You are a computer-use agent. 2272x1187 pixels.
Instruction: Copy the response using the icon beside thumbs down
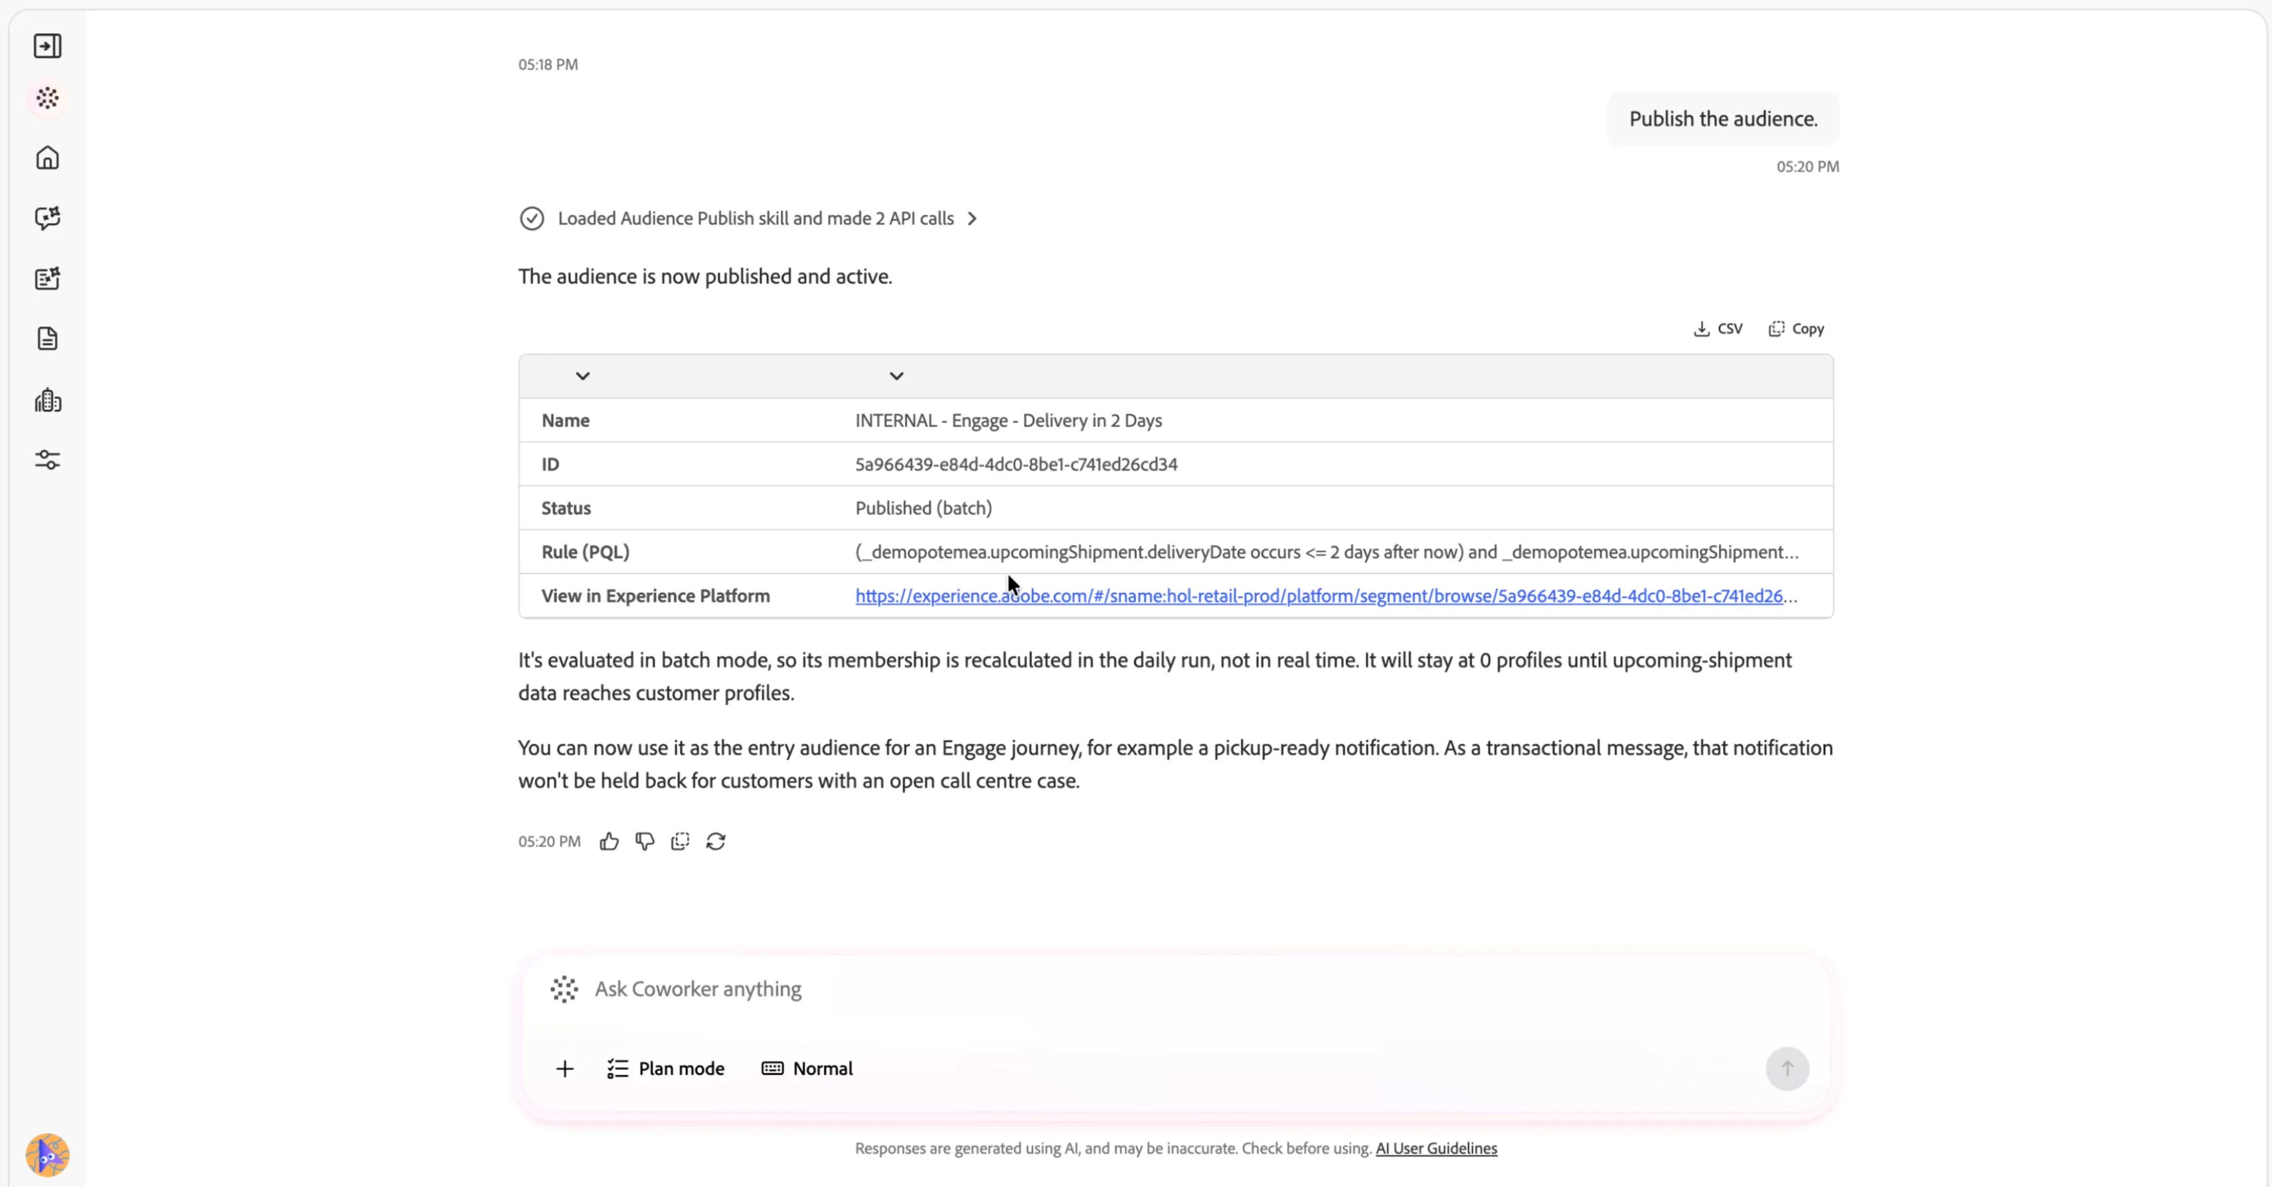(x=680, y=841)
